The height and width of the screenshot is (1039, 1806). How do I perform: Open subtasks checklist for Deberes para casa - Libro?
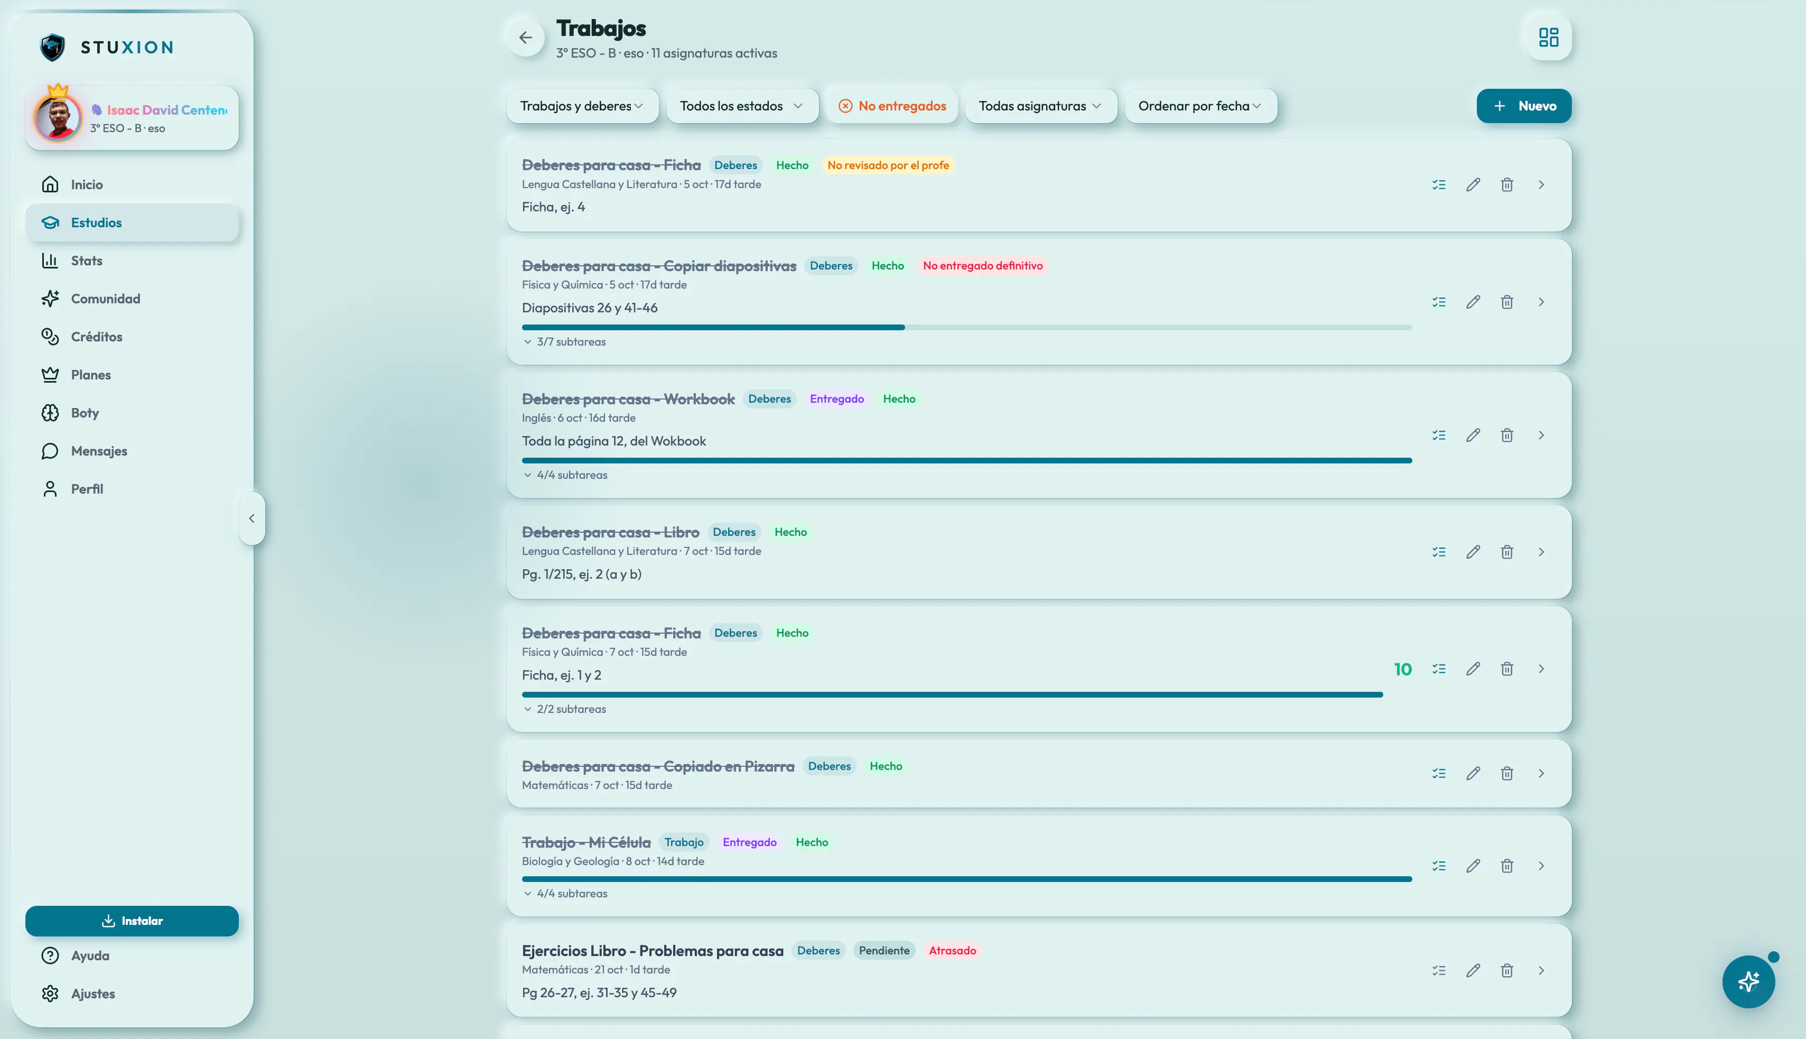[1439, 552]
